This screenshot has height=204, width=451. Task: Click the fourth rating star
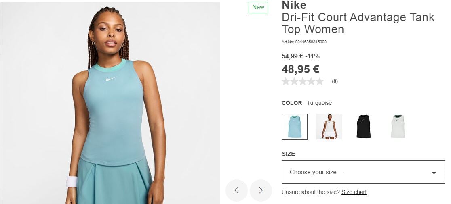coord(311,81)
